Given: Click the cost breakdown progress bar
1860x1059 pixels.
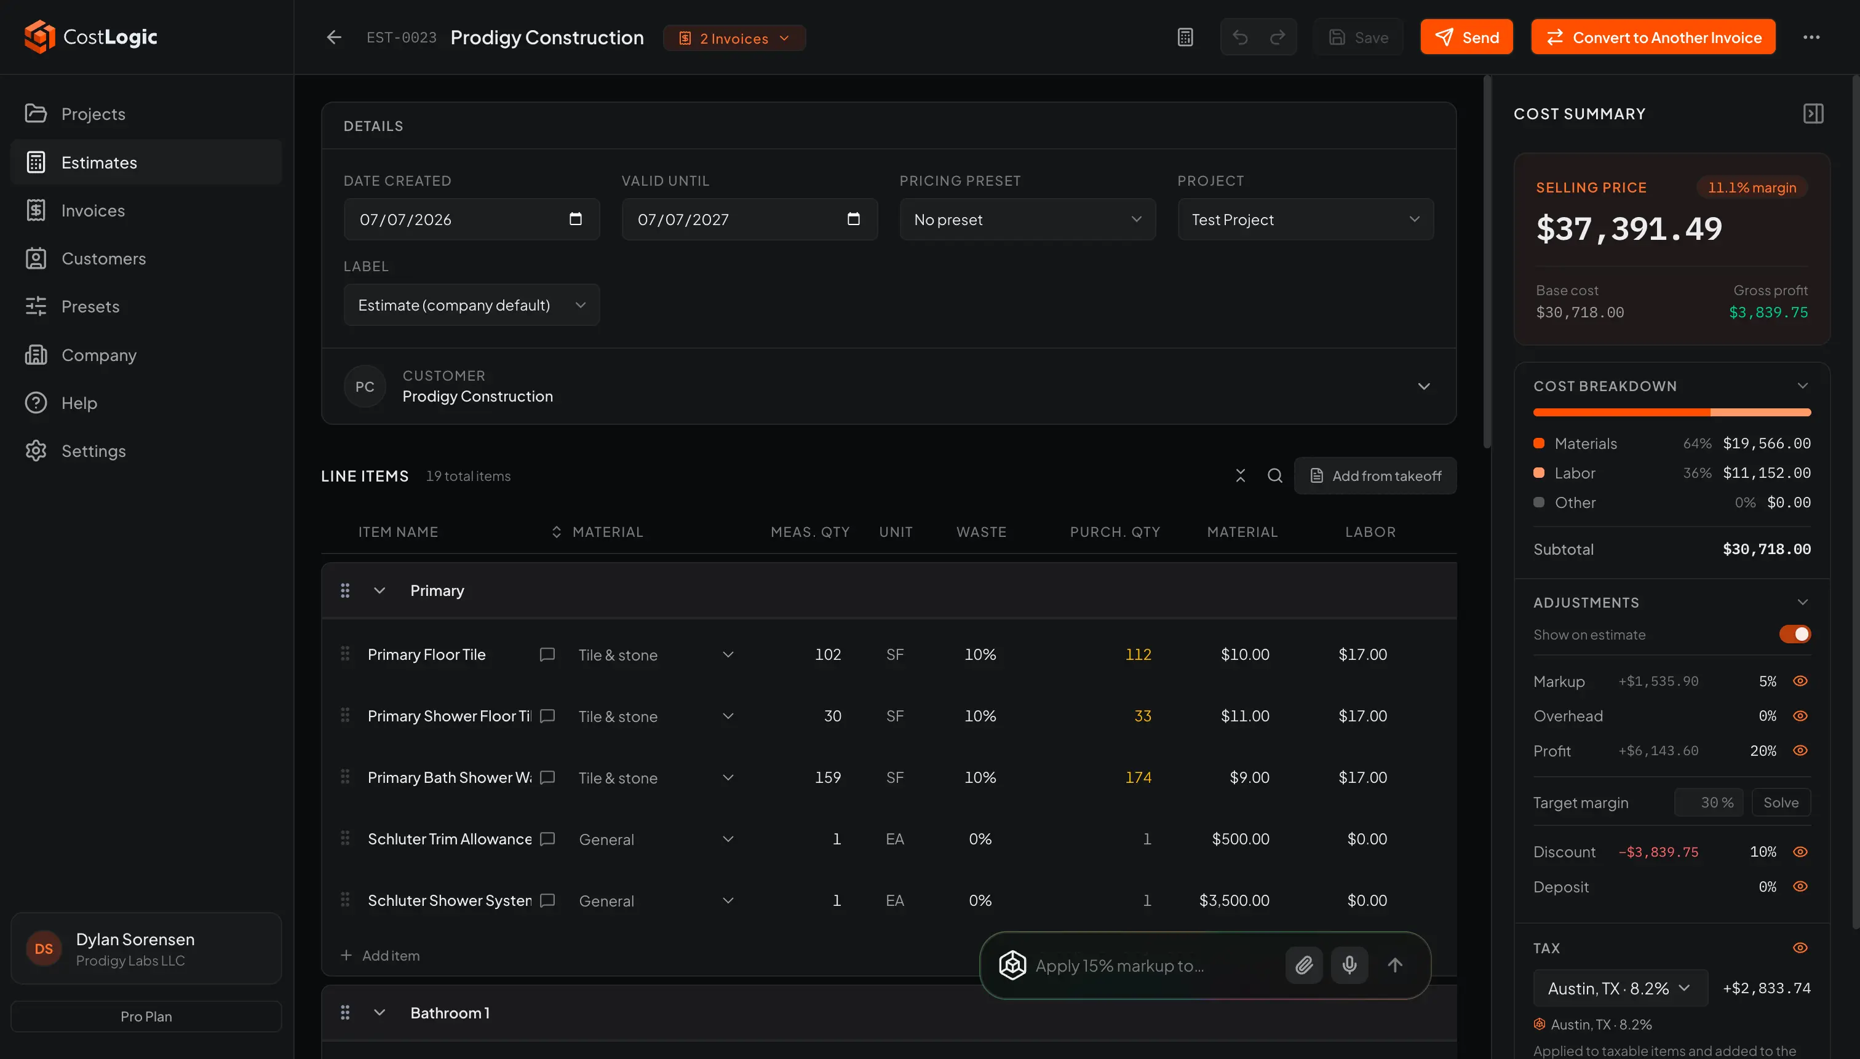Looking at the screenshot, I should pyautogui.click(x=1672, y=413).
